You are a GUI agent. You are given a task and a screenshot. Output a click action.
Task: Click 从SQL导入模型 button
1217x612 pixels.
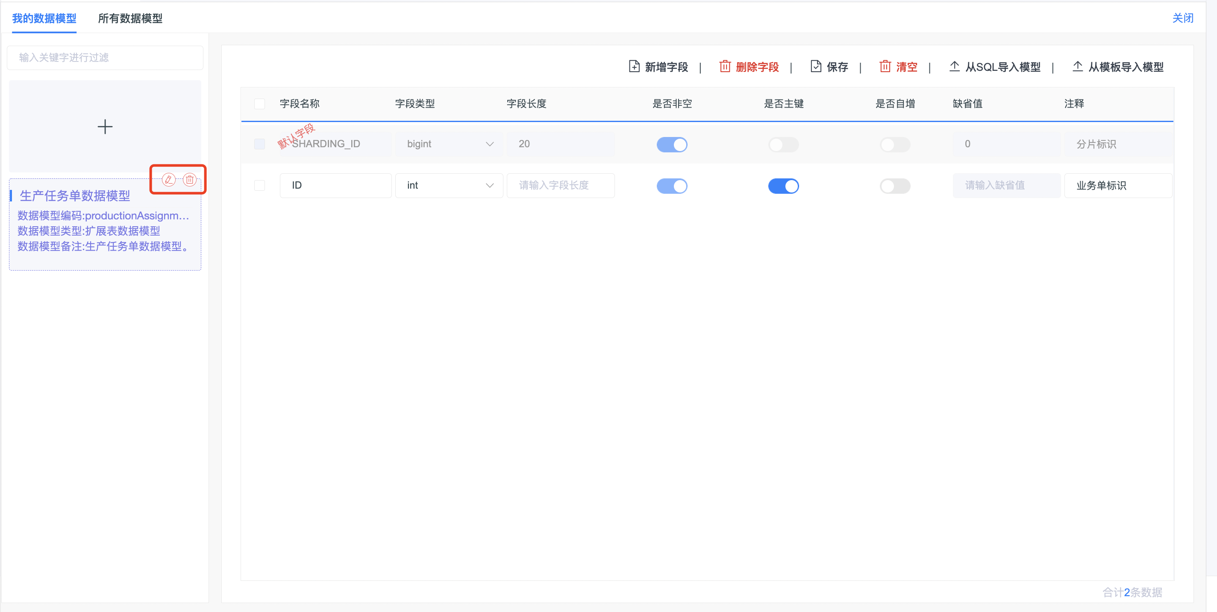click(x=994, y=67)
